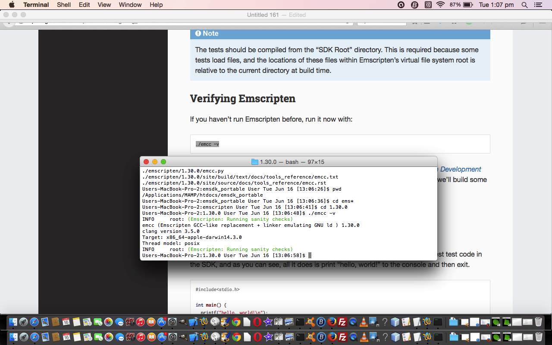Click the #include<stdio.h> code line
The image size is (552, 345).
tap(217, 289)
